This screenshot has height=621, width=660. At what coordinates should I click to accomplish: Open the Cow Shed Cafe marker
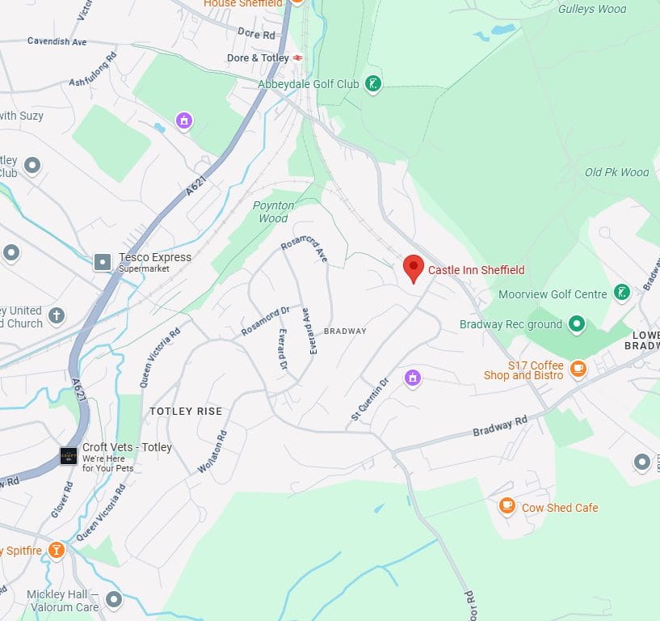[507, 505]
